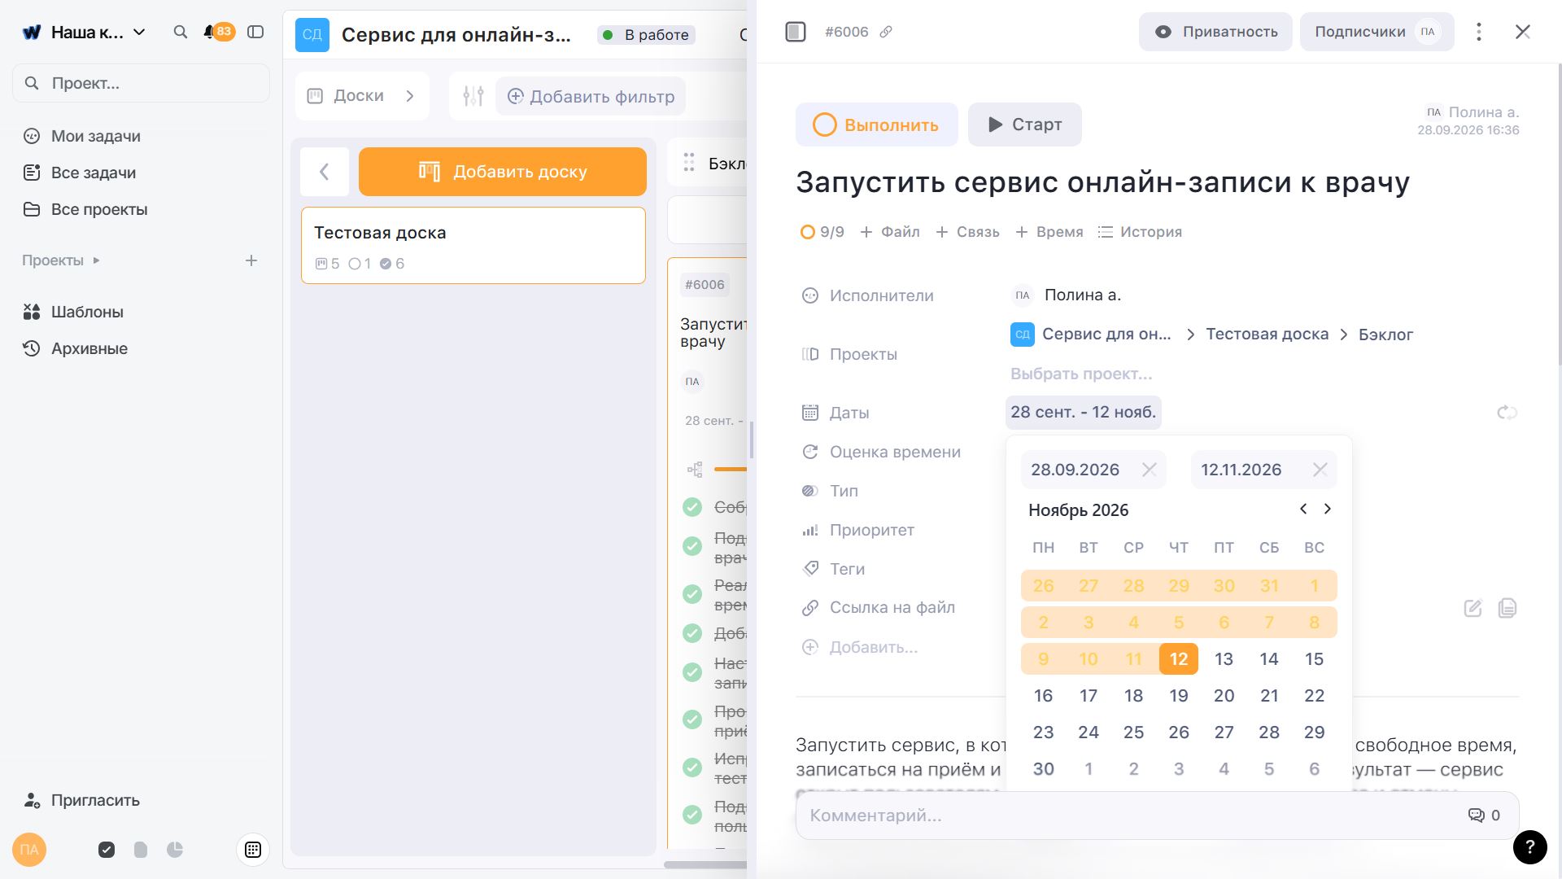Image resolution: width=1562 pixels, height=879 pixels.
Task: Go to previous month in calendar
Action: (1303, 509)
